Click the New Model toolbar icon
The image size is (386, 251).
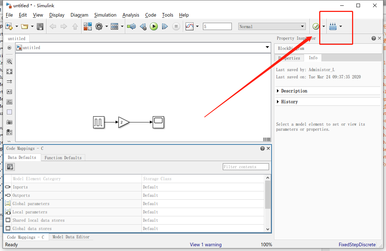click(x=9, y=26)
